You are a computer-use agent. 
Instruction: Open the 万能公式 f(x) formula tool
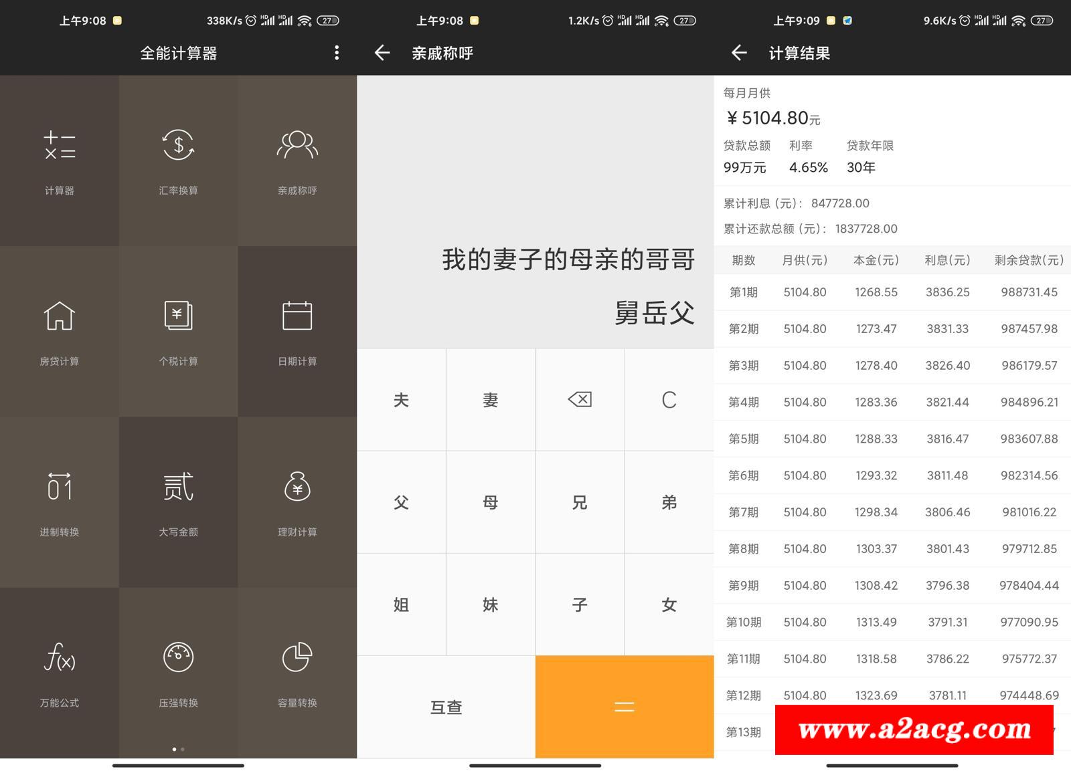[x=60, y=672]
